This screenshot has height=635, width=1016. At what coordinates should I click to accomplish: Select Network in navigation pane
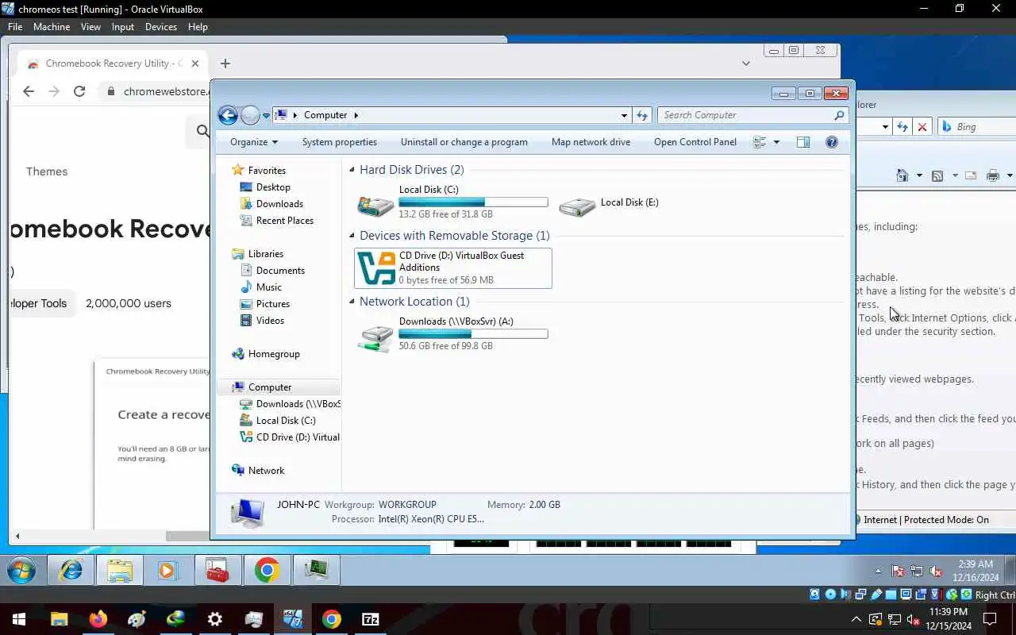point(266,471)
